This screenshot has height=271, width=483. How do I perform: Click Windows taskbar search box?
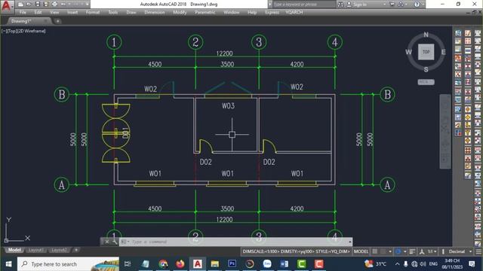point(68,264)
